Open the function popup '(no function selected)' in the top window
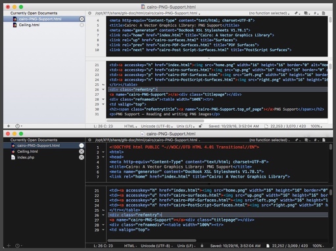 pos(269,13)
